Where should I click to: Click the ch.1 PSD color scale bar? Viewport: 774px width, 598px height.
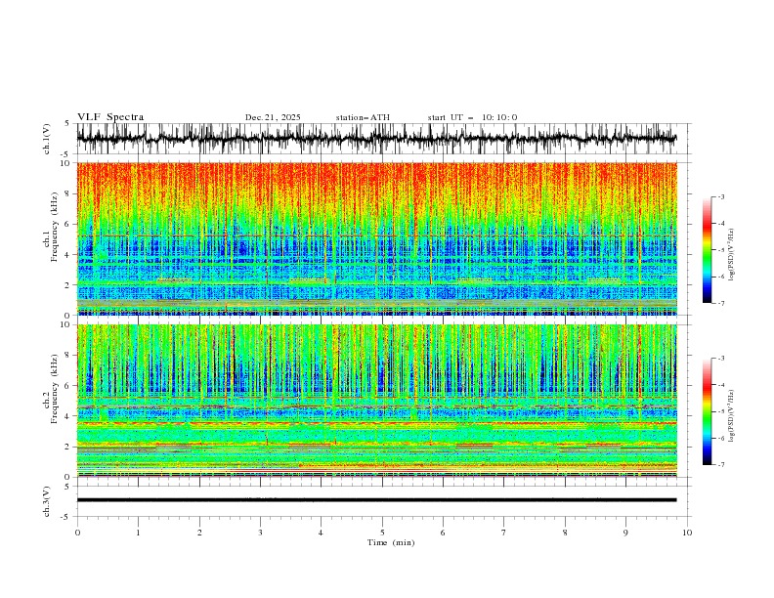pos(707,250)
